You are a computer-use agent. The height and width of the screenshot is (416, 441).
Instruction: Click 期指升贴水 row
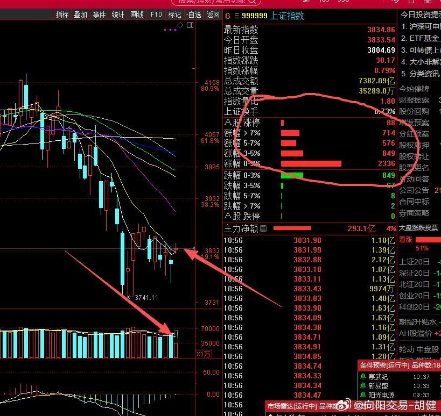419,322
